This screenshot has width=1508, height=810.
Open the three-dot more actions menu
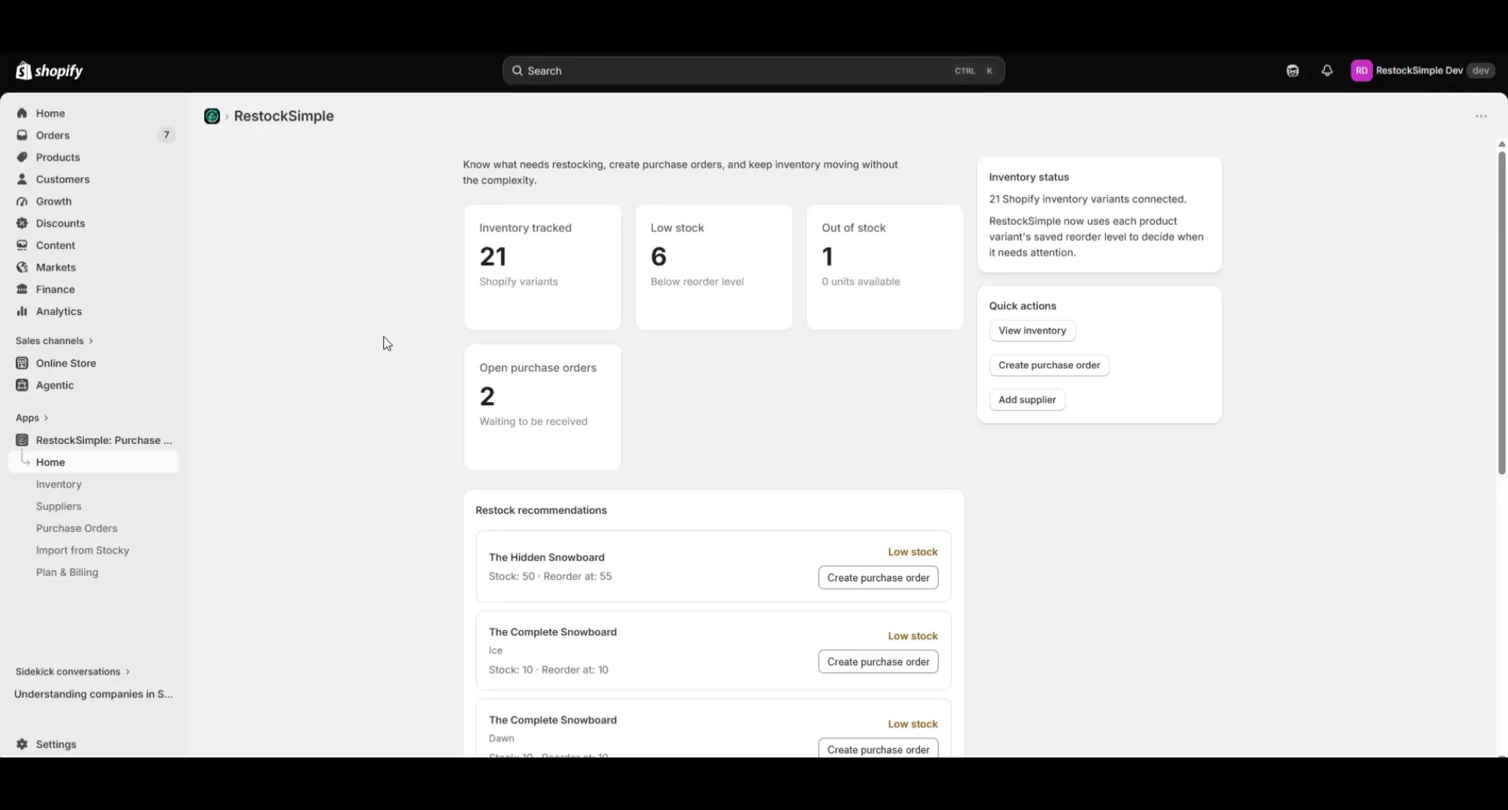[1481, 116]
